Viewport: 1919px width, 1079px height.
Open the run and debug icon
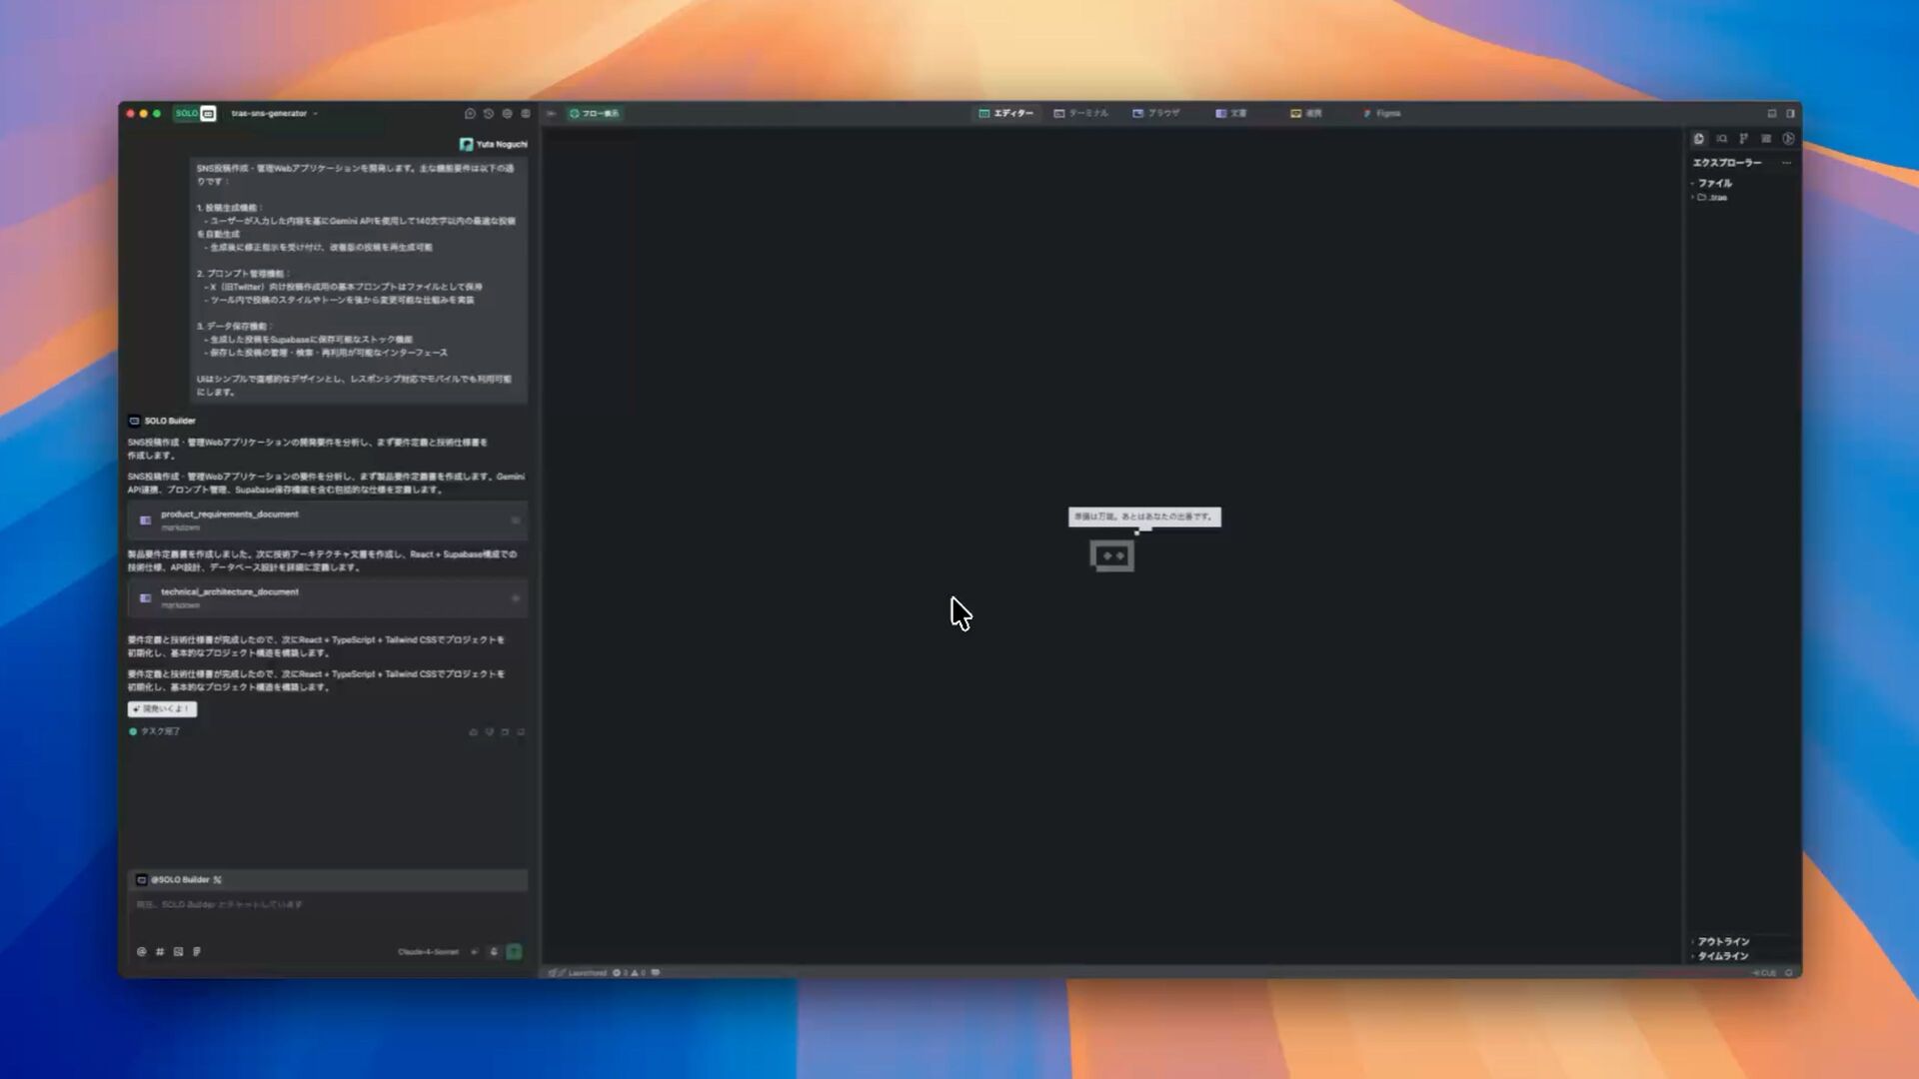point(1788,139)
